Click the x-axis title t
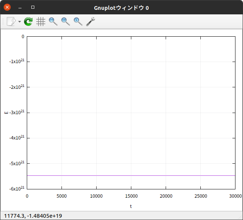Image resolution: width=243 pixels, height=220 pixels. tap(131, 206)
